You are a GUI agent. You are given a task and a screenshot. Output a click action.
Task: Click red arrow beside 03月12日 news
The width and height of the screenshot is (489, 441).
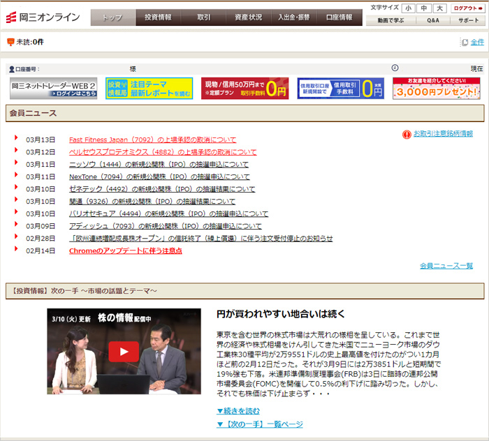click(16, 150)
